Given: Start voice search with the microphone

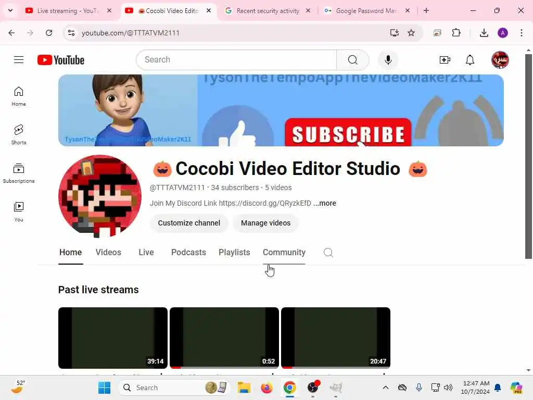Looking at the screenshot, I should click(388, 60).
